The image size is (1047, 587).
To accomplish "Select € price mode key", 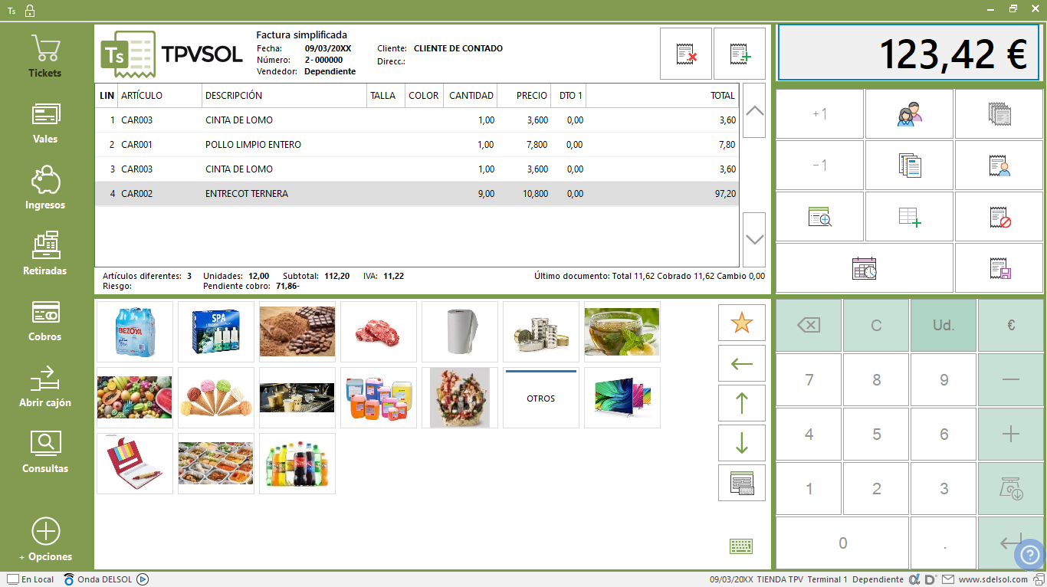I will 1011,325.
